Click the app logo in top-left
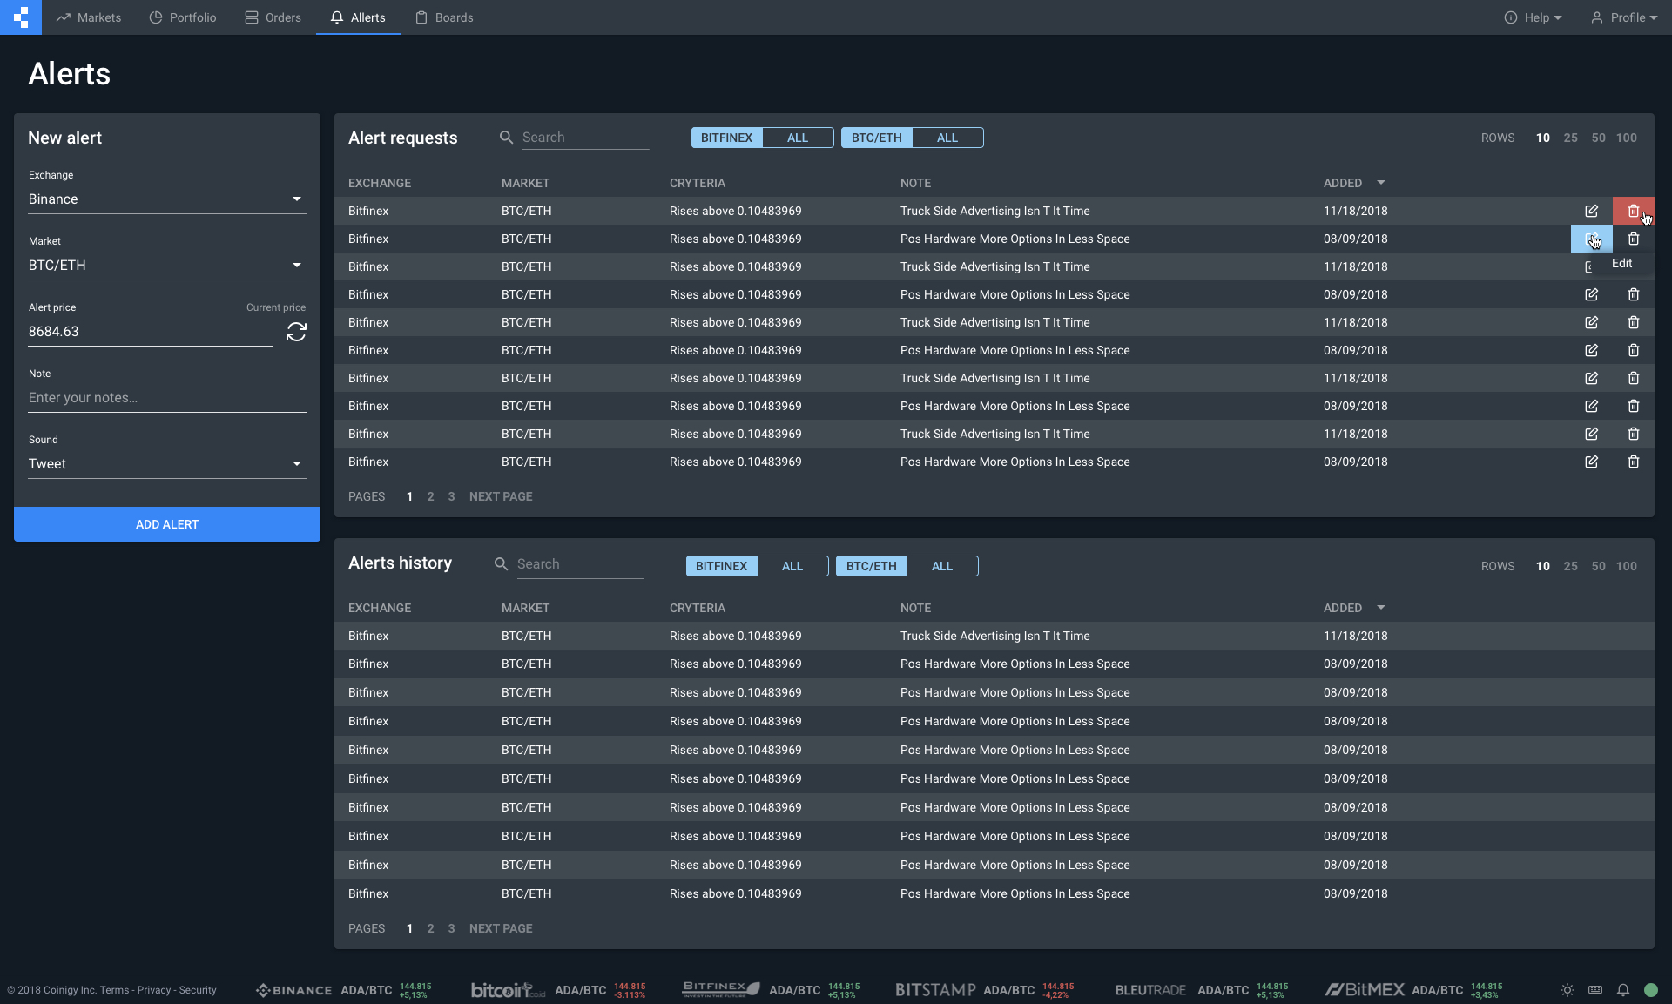Viewport: 1672px width, 1004px height. pyautogui.click(x=21, y=17)
